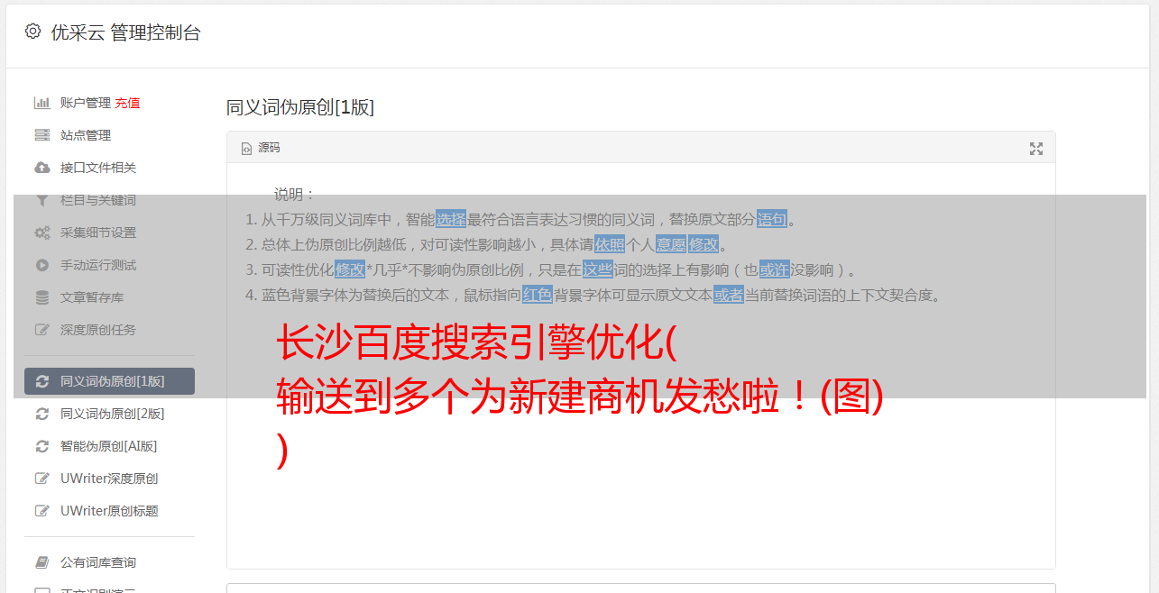This screenshot has height=593, width=1159.
Task: Open 智能伪原创[AI版] page
Action: coord(110,446)
